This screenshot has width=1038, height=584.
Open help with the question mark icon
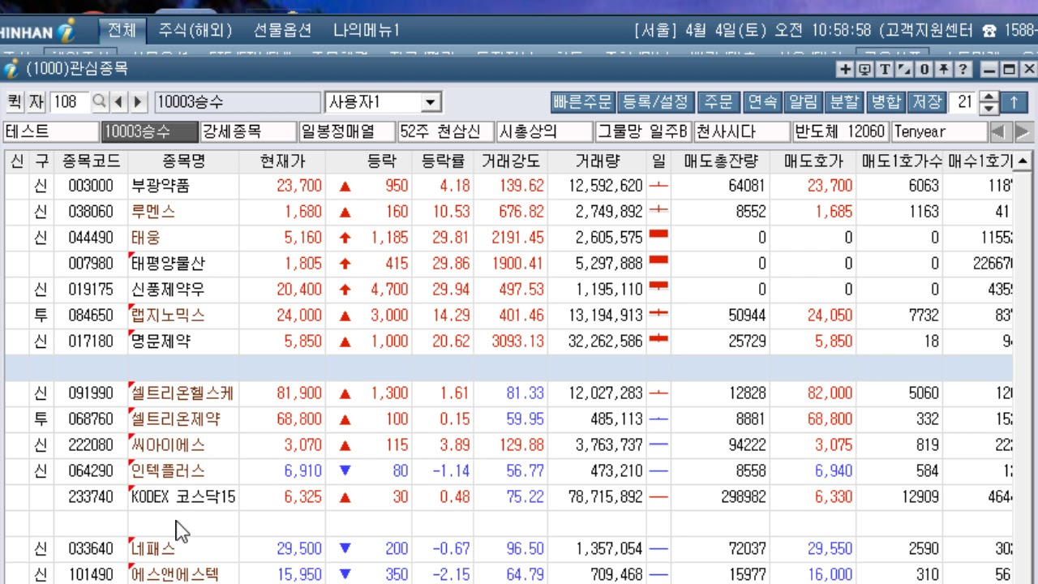pyautogui.click(x=963, y=70)
